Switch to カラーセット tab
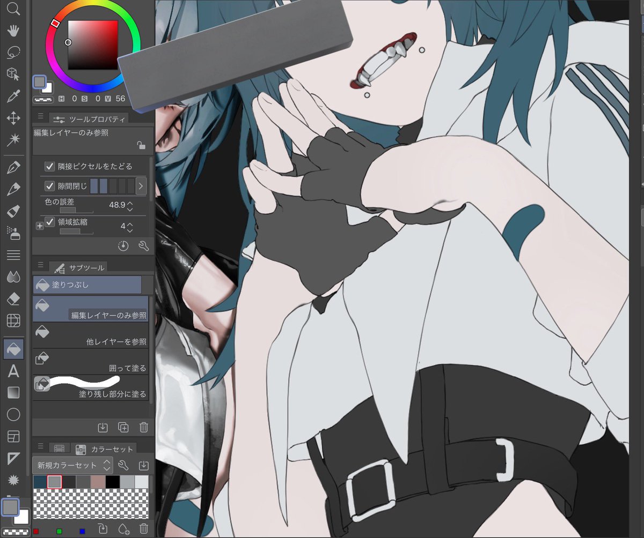This screenshot has height=538, width=644. click(x=104, y=449)
